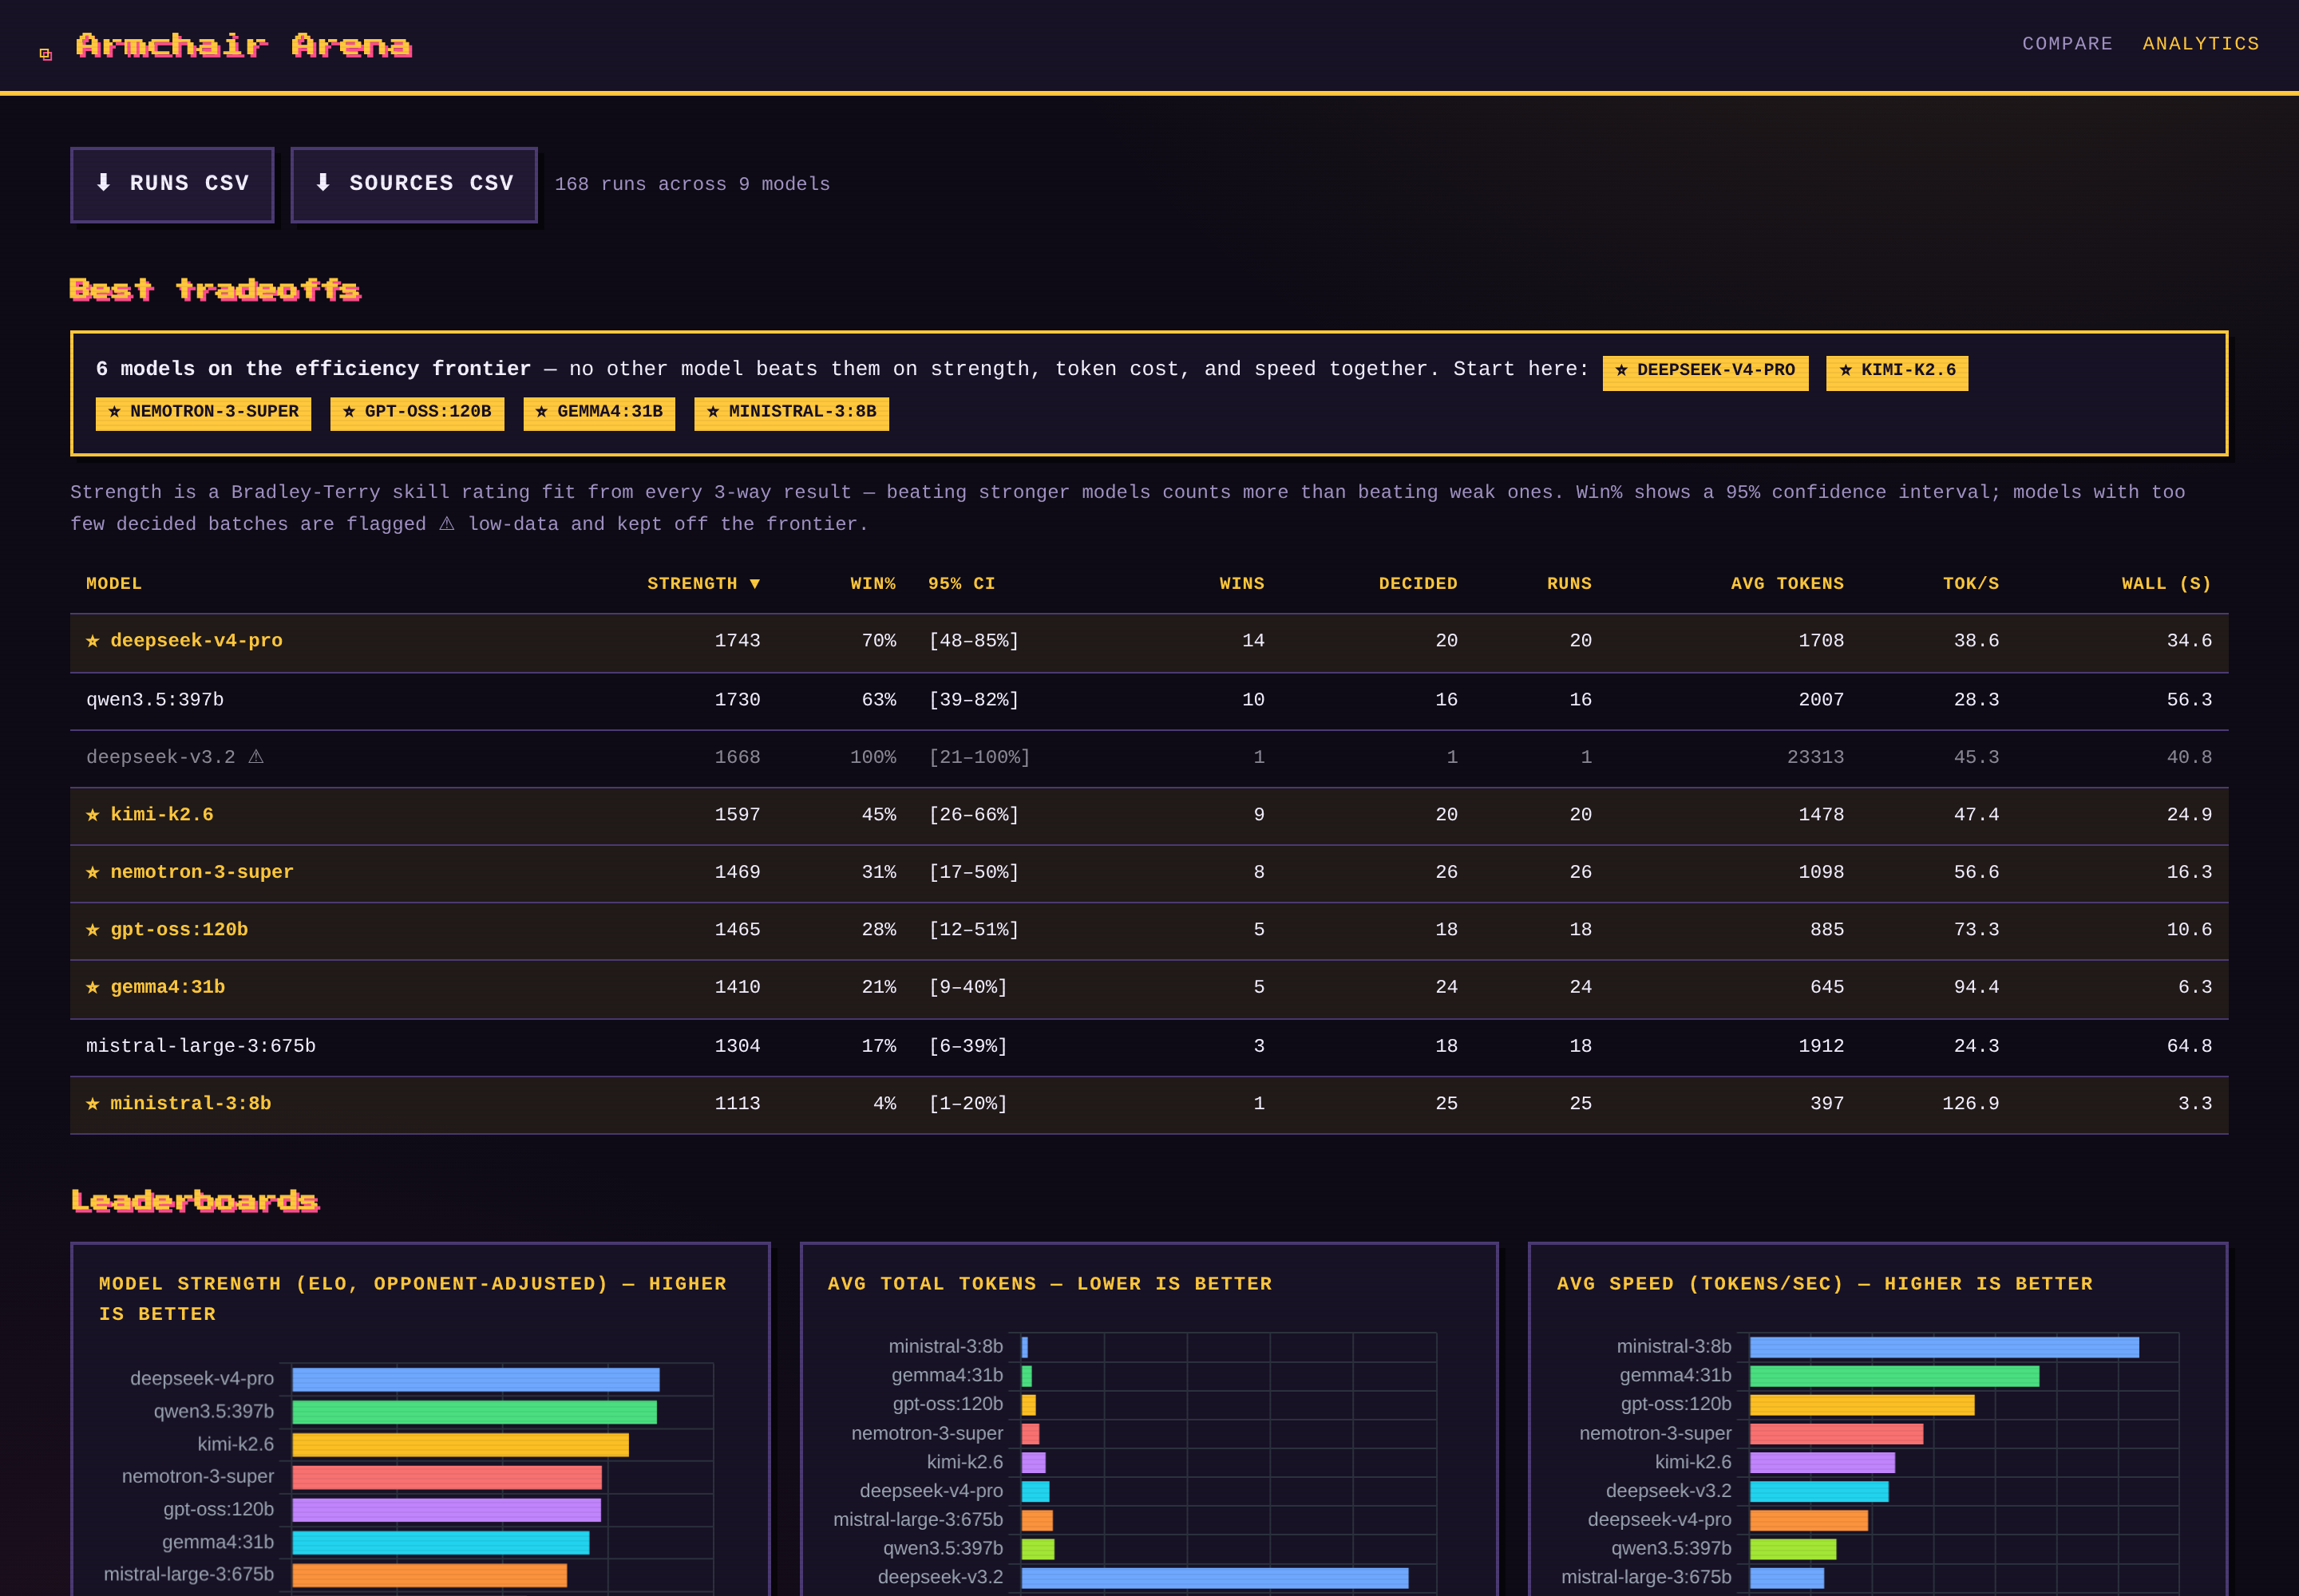The height and width of the screenshot is (1596, 2299).
Task: Click qwen3.5:397b green bar in Model Strength chart
Action: click(x=474, y=1412)
